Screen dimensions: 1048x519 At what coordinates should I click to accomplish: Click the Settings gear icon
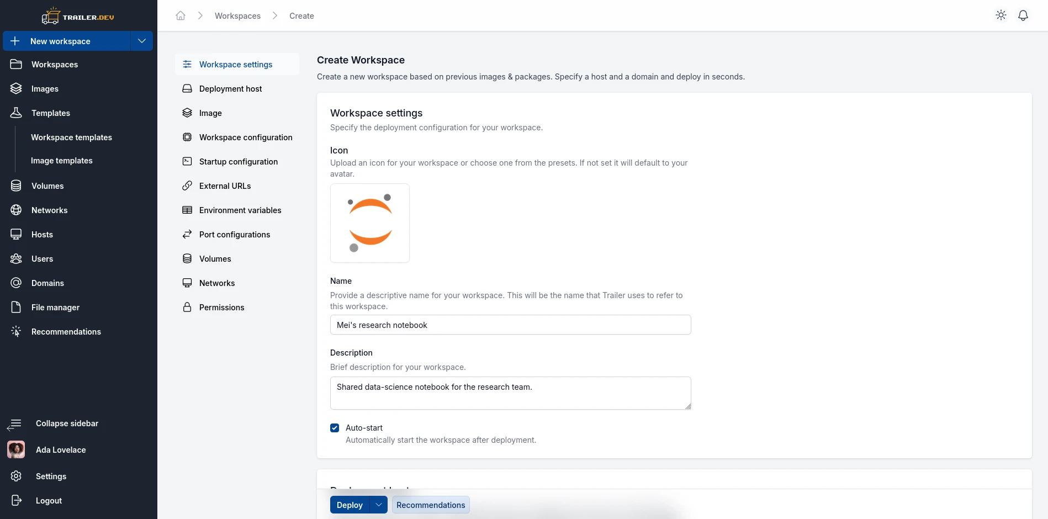click(x=16, y=476)
